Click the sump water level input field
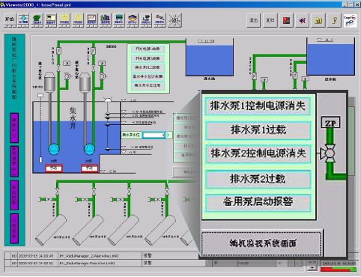Image resolution: width=361 pixels, height=277 pixels. pyautogui.click(x=154, y=135)
